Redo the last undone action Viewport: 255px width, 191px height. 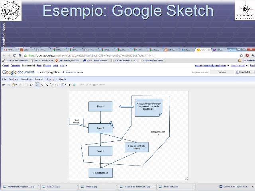click(x=9, y=85)
